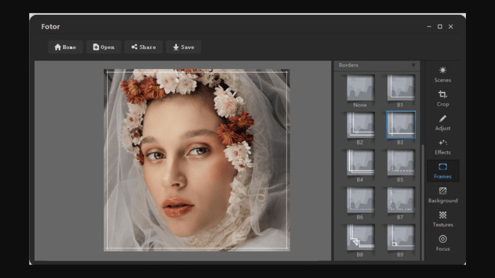Image resolution: width=495 pixels, height=278 pixels.
Task: Open the Effects panel
Action: click(x=442, y=146)
